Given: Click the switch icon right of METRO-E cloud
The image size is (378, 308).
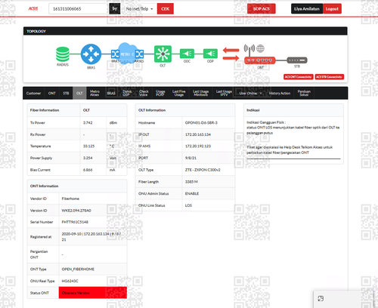Looking at the screenshot, I should pyautogui.click(x=139, y=54).
